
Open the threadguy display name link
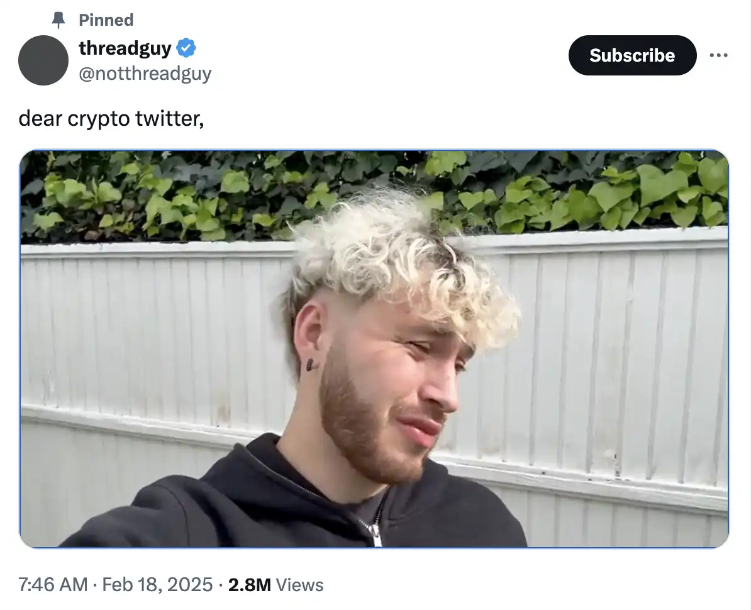pos(125,48)
